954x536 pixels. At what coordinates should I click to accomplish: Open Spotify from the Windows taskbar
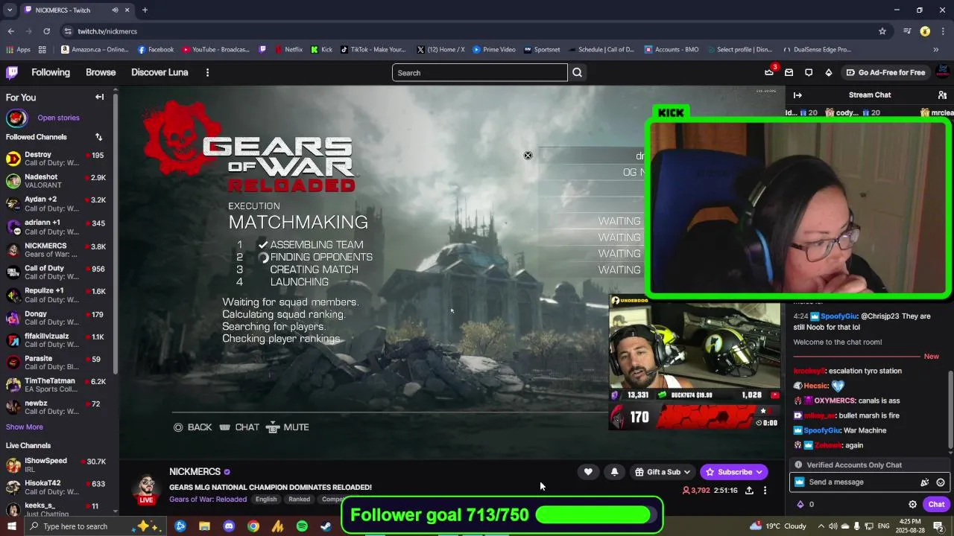pyautogui.click(x=302, y=526)
